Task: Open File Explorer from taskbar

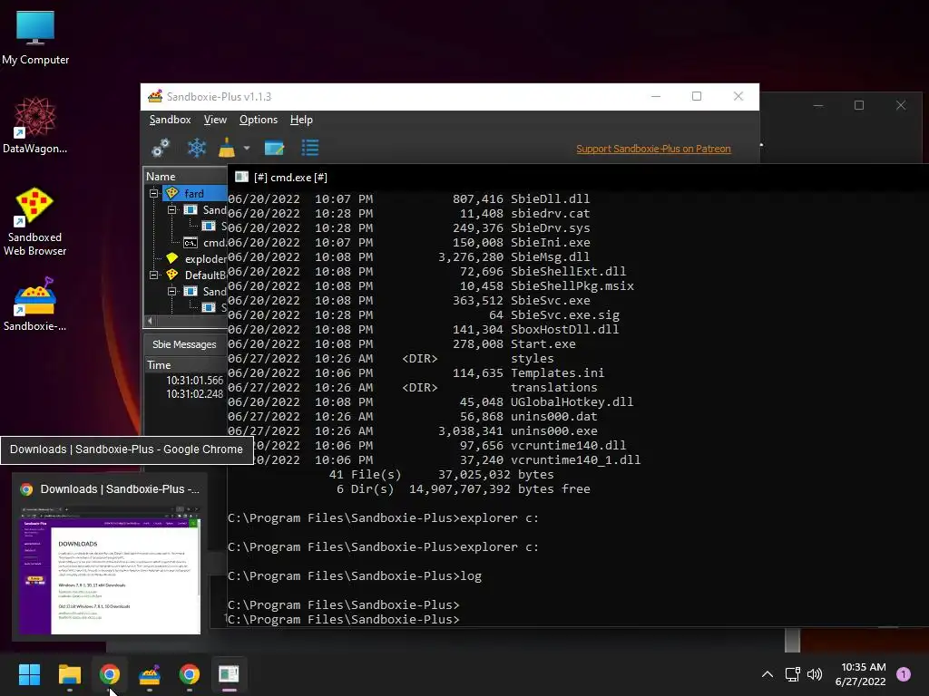Action: tap(69, 674)
